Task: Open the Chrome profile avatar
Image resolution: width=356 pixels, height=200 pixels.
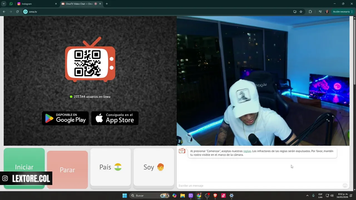Action: tap(327, 12)
